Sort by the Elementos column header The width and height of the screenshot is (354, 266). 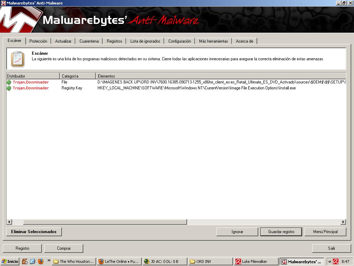pos(221,76)
